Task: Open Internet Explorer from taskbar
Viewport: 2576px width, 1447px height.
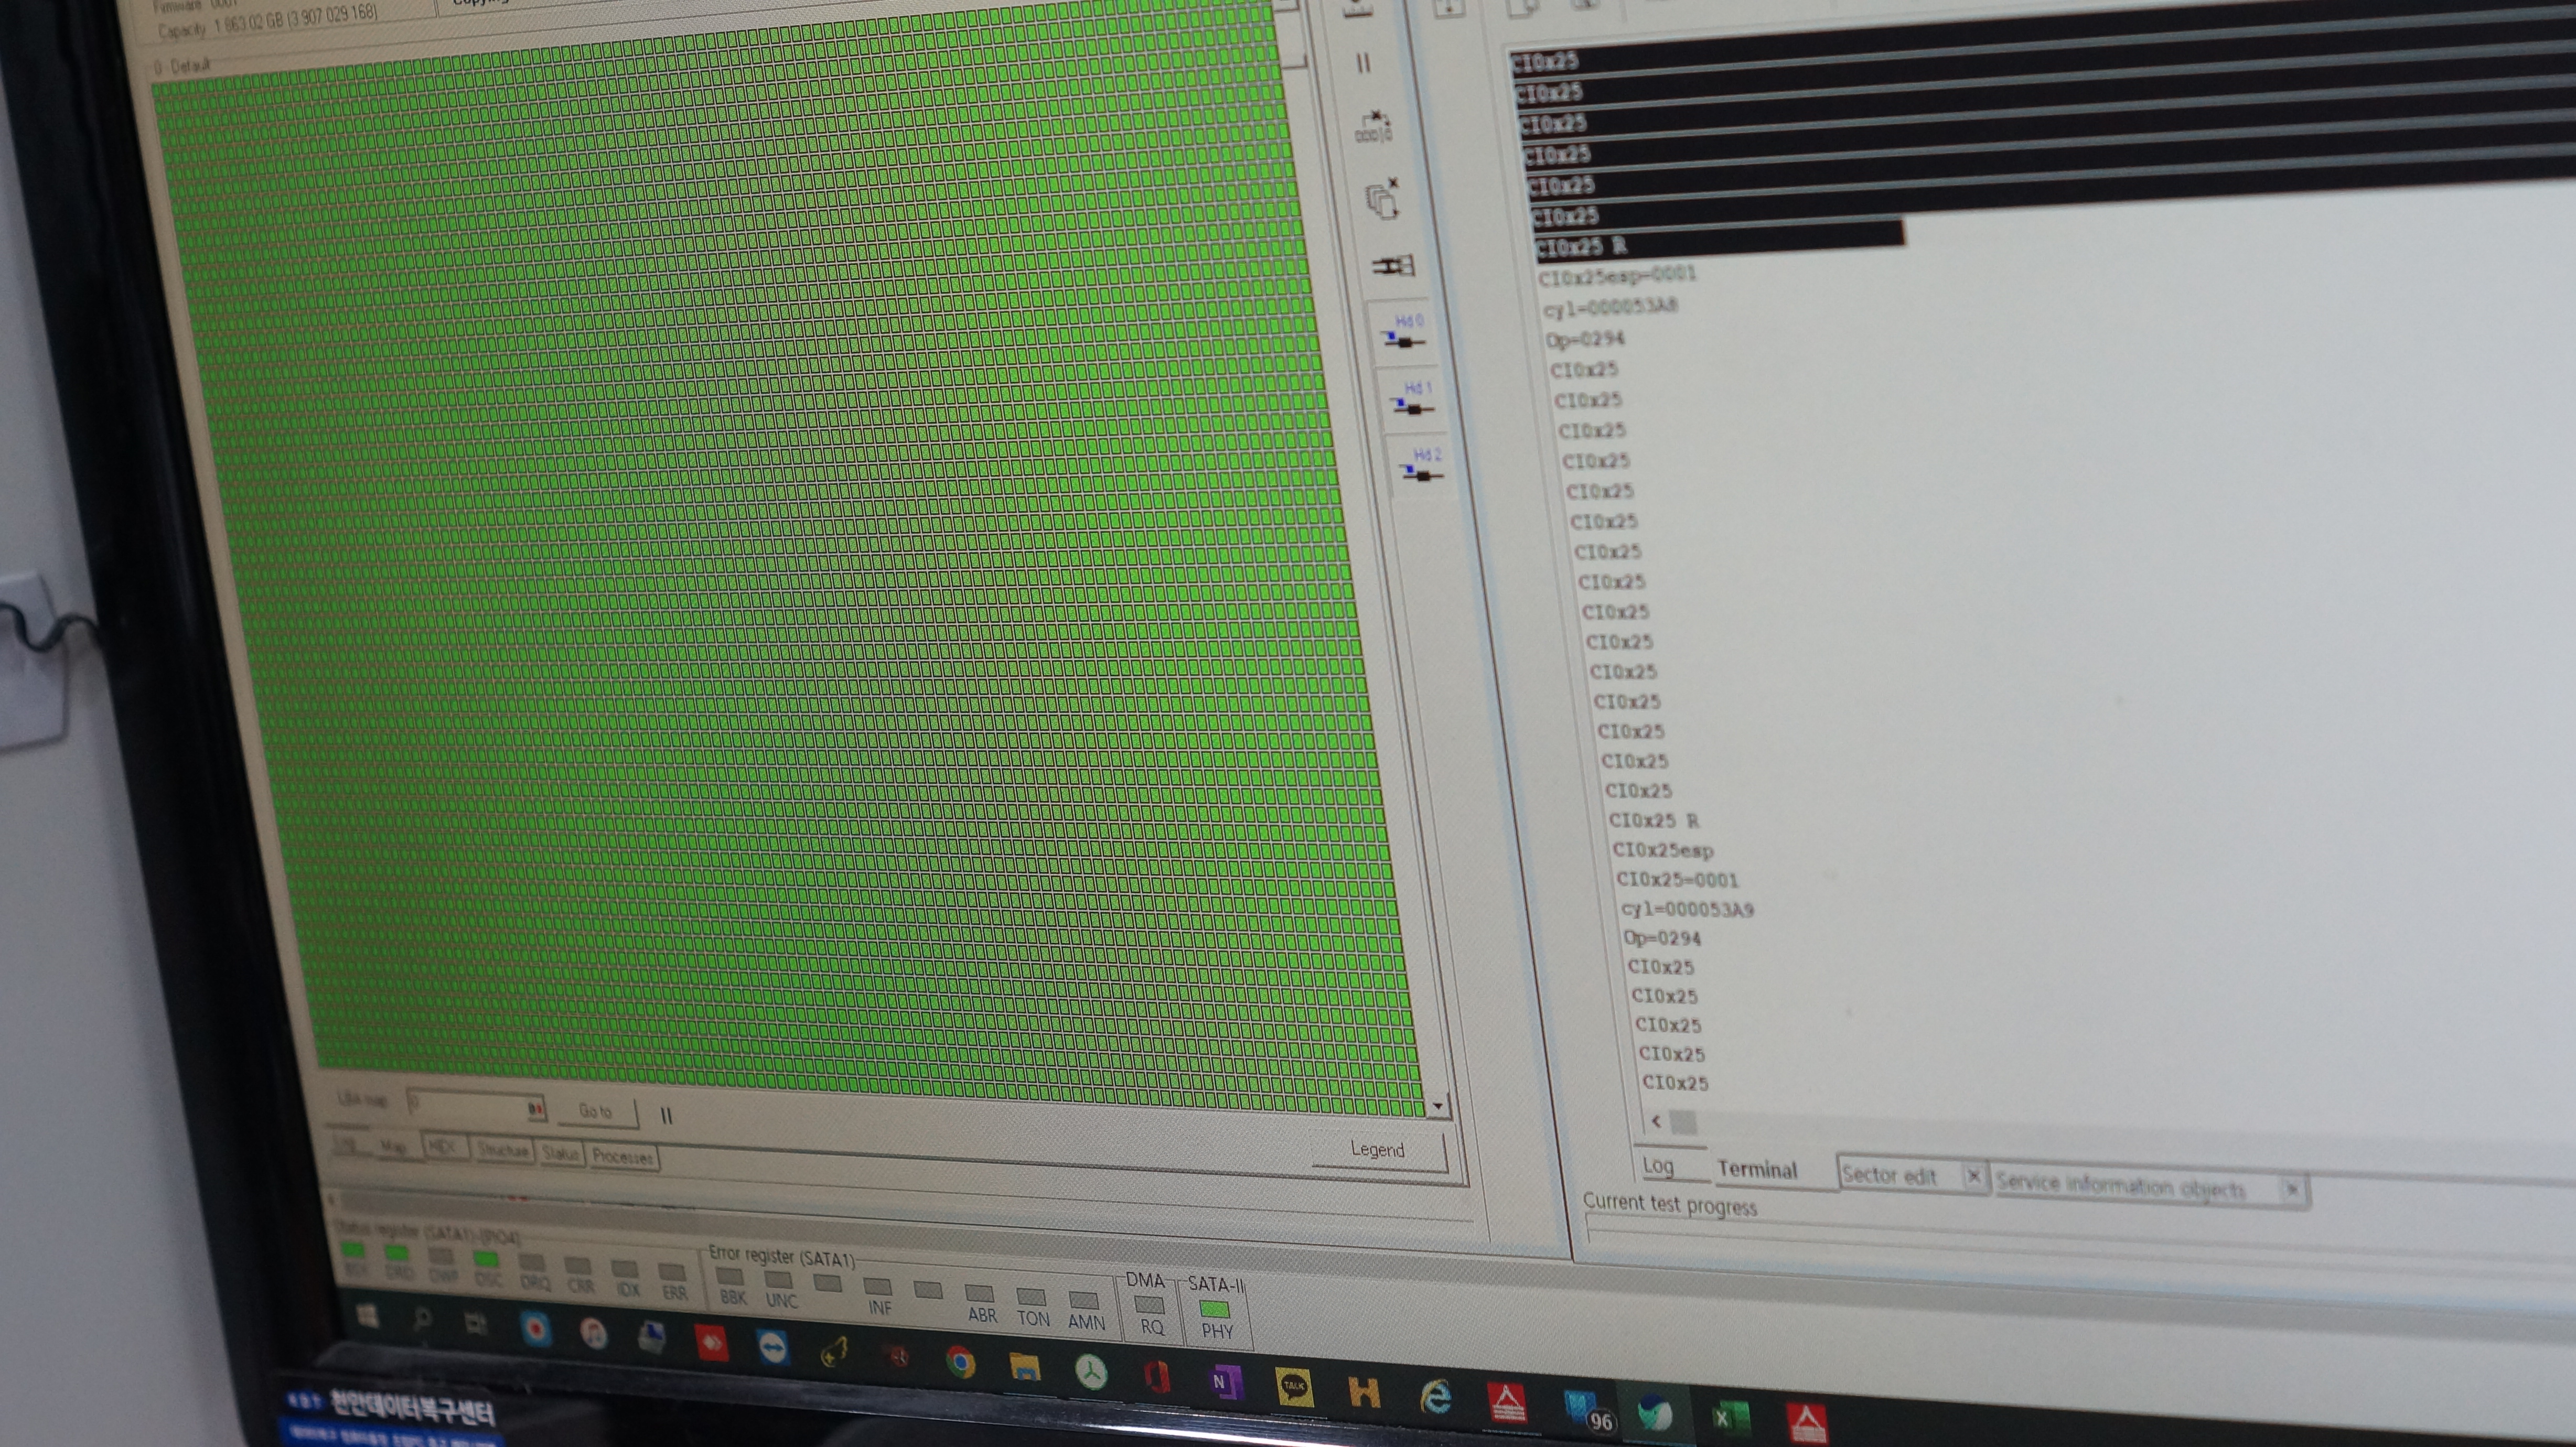Action: click(1435, 1397)
